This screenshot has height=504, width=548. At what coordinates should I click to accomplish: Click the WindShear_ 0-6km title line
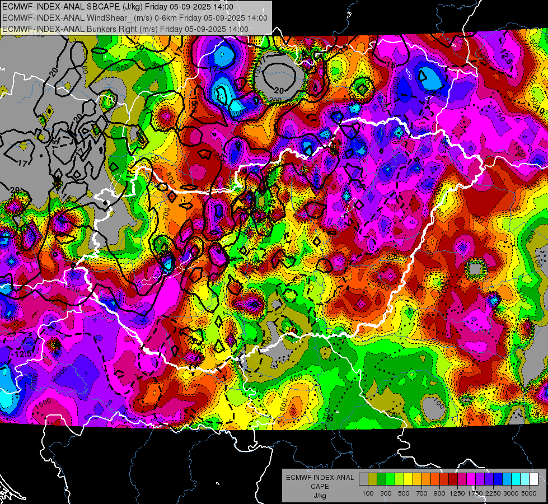click(134, 18)
